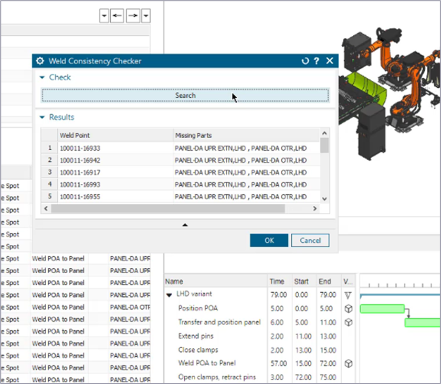The height and width of the screenshot is (384, 441).
Task: Click the right arrow navigation icon in the top toolbar
Action: (x=132, y=16)
